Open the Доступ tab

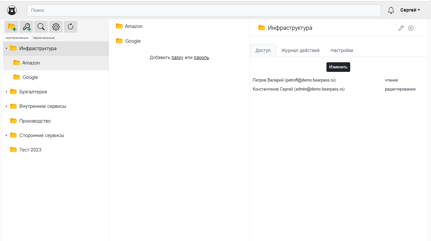(263, 50)
